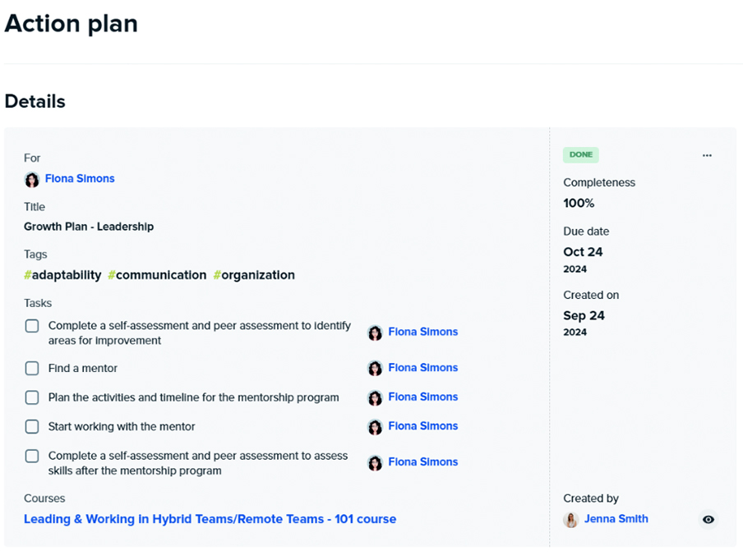Click the #organization tag

[x=254, y=275]
